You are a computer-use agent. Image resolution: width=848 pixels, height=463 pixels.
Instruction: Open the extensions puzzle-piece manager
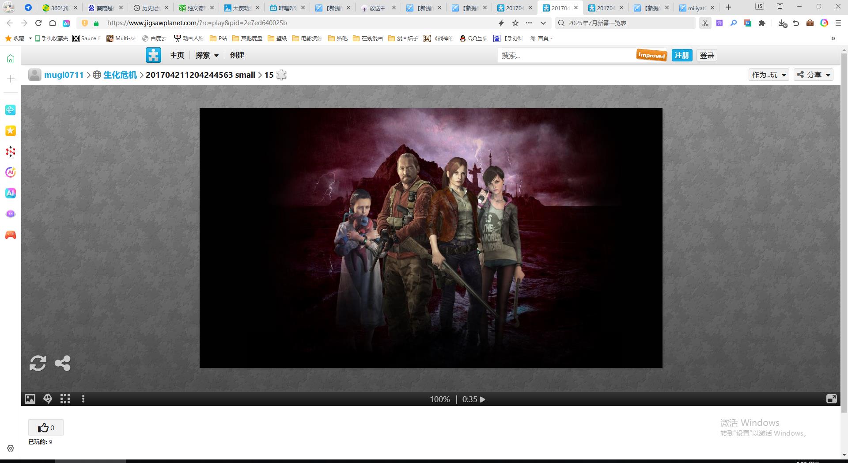pyautogui.click(x=762, y=23)
